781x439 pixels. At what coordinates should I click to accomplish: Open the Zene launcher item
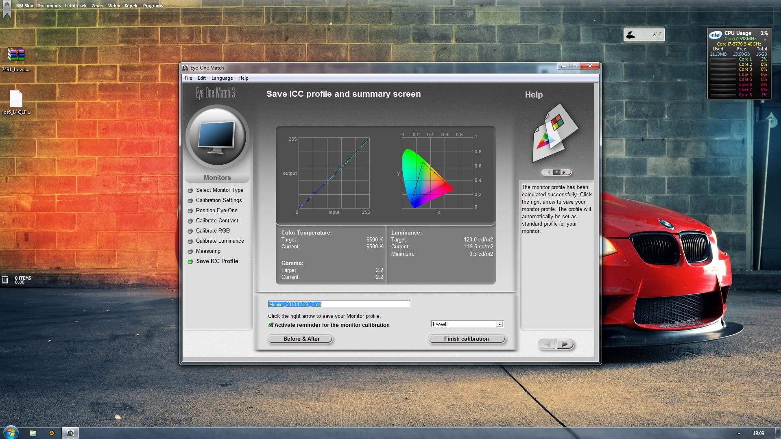97,6
